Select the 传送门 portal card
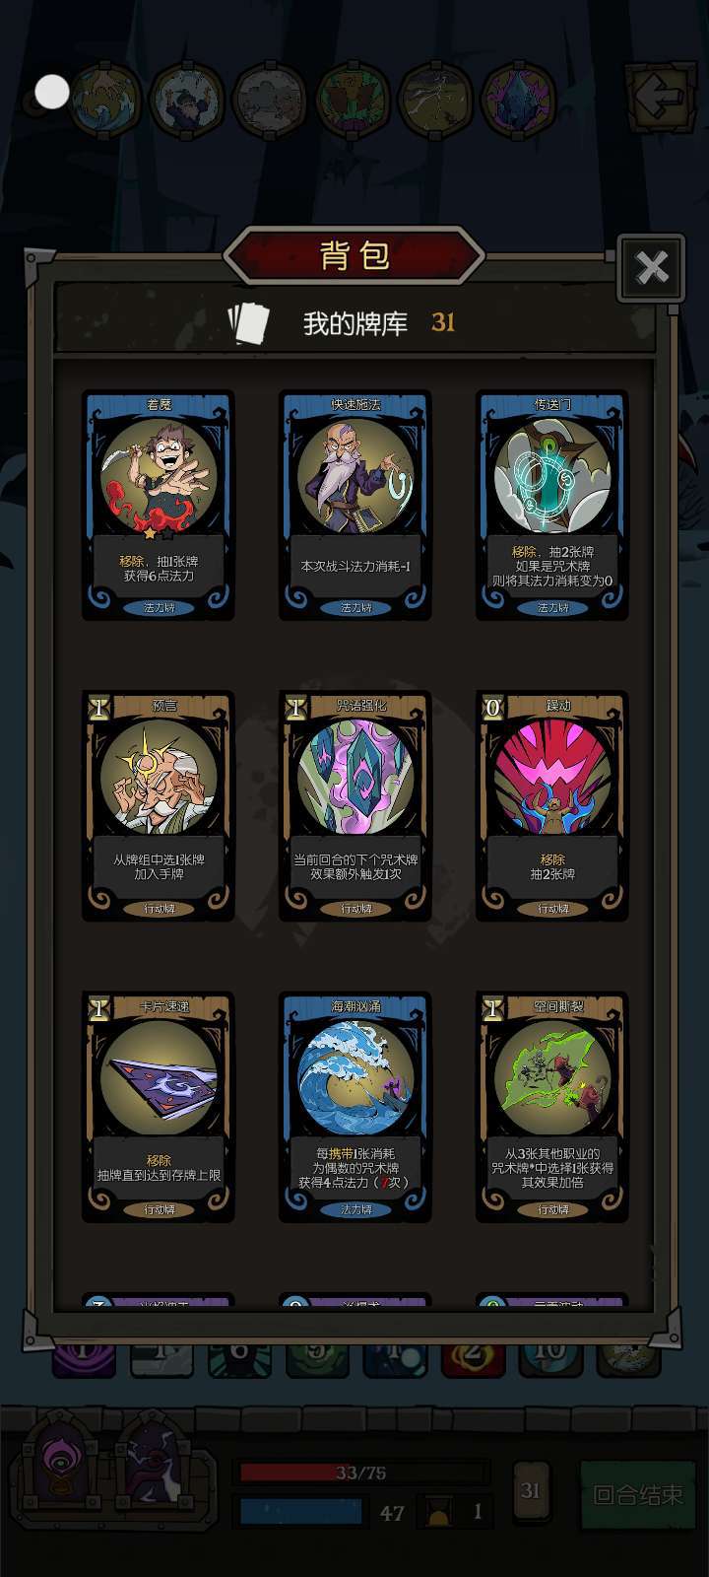 click(552, 506)
